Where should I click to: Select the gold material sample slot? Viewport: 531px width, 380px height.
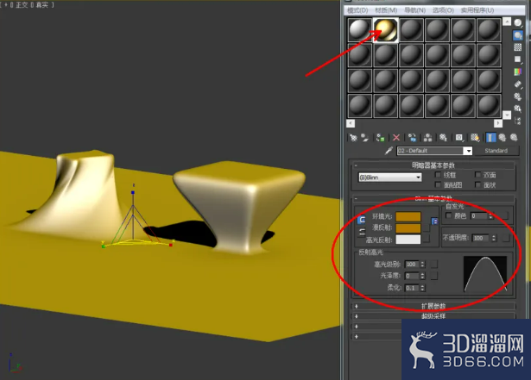point(386,30)
